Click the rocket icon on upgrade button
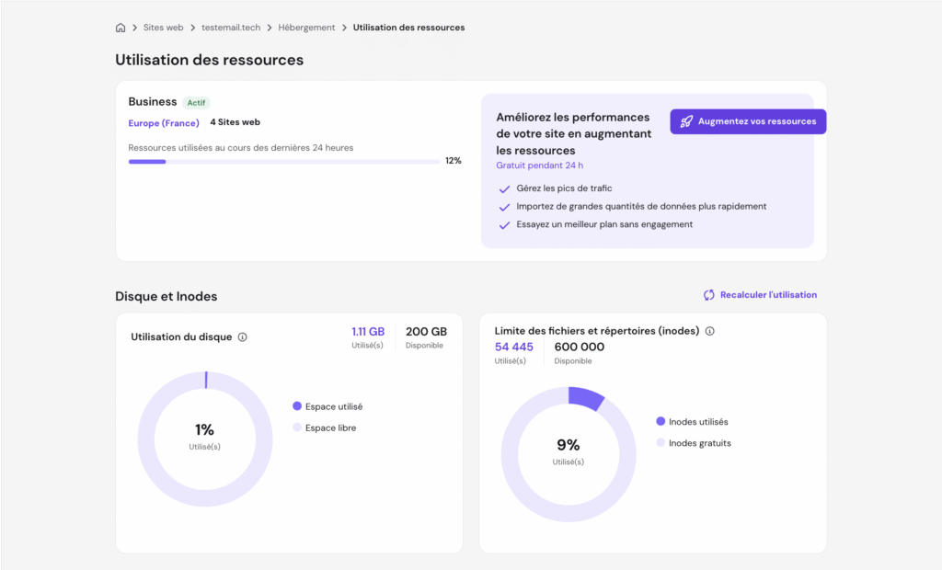 coord(686,121)
